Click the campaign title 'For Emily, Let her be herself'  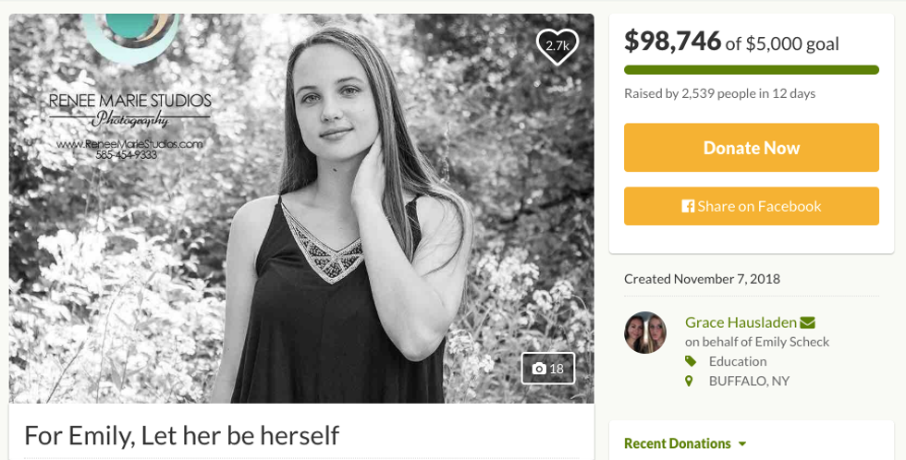pyautogui.click(x=182, y=434)
